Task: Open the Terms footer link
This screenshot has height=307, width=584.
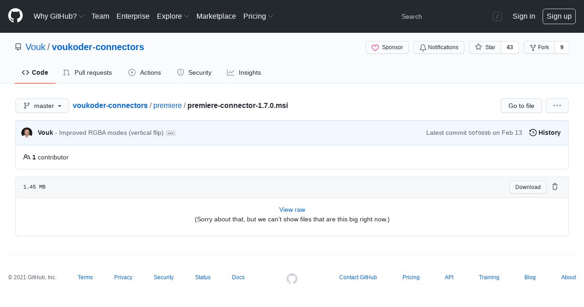Action: [85, 277]
